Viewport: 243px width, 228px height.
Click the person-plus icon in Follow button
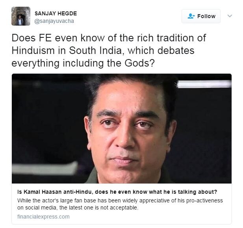(x=191, y=16)
